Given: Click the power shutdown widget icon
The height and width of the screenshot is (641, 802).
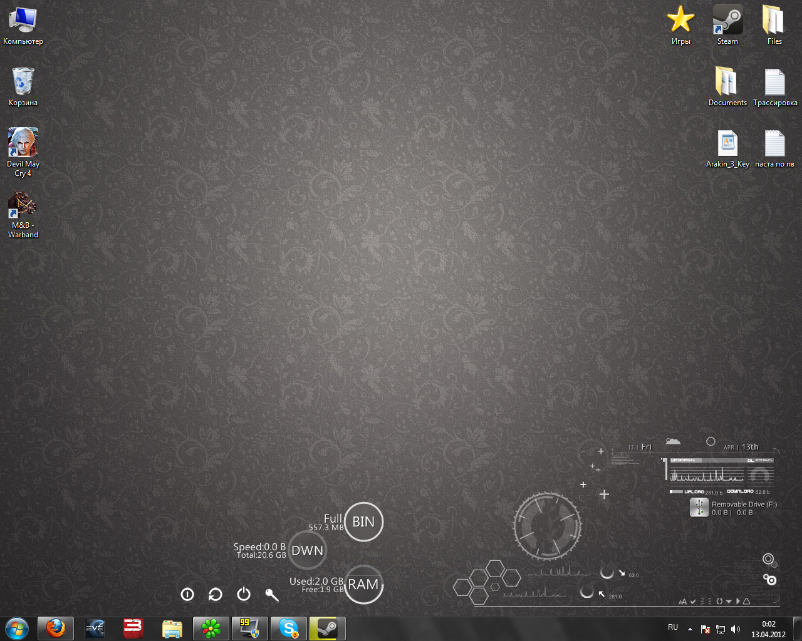Looking at the screenshot, I should (244, 594).
